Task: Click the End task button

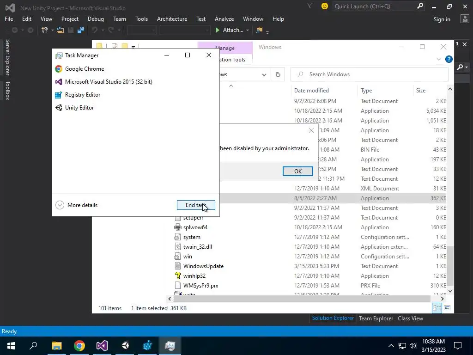Action: 196,205
